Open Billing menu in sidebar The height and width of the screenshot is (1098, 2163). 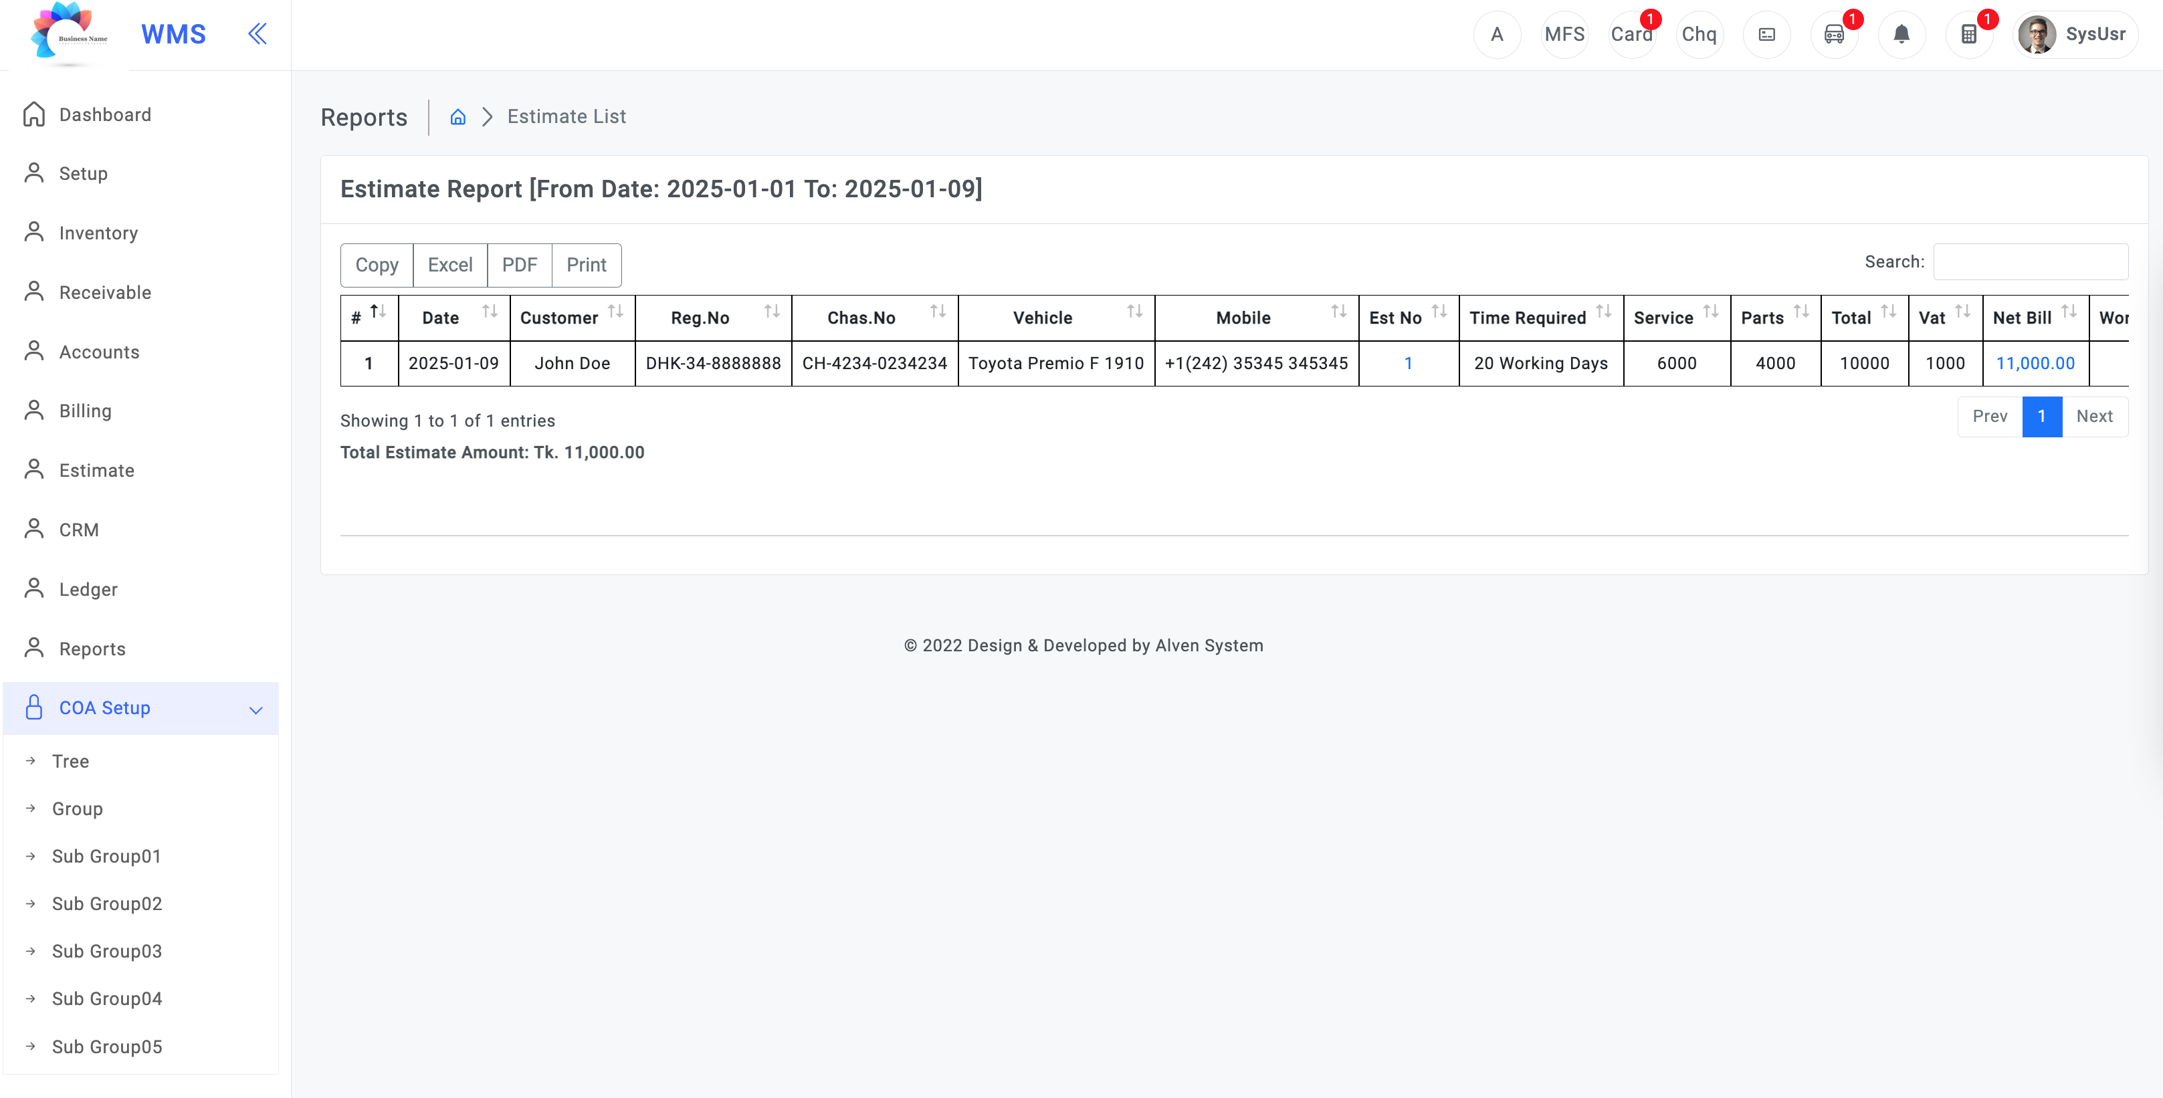pos(140,411)
